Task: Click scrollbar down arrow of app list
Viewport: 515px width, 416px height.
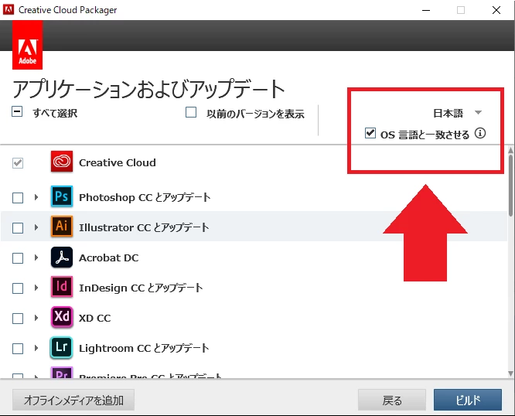Action: (510, 373)
